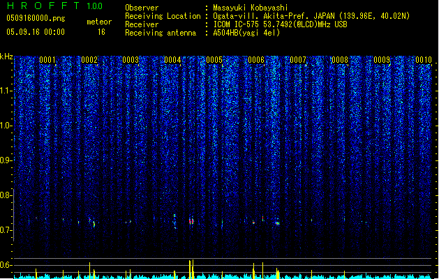The image size is (439, 279).
Task: Click the time marker 0003
Action: click(x=131, y=60)
